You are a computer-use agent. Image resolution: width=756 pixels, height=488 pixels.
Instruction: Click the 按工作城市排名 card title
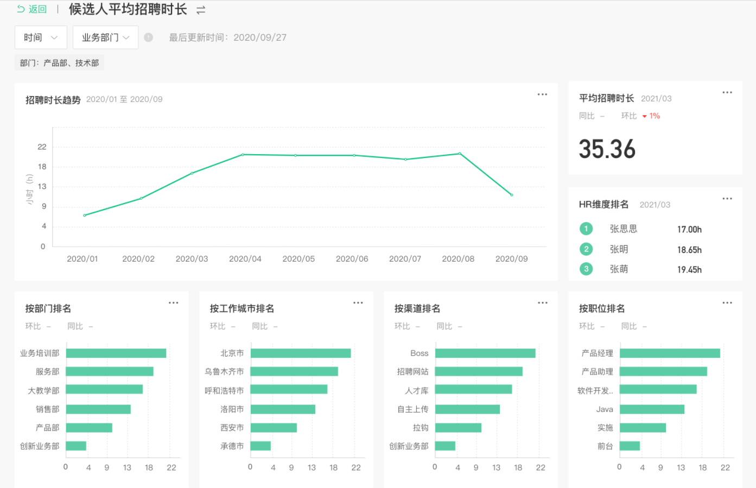(242, 308)
